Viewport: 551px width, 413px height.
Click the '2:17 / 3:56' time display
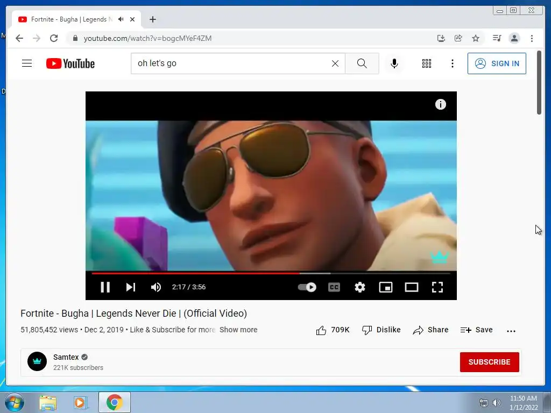tap(189, 287)
